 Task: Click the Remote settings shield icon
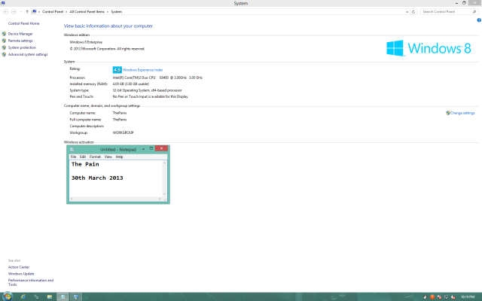coord(4,41)
